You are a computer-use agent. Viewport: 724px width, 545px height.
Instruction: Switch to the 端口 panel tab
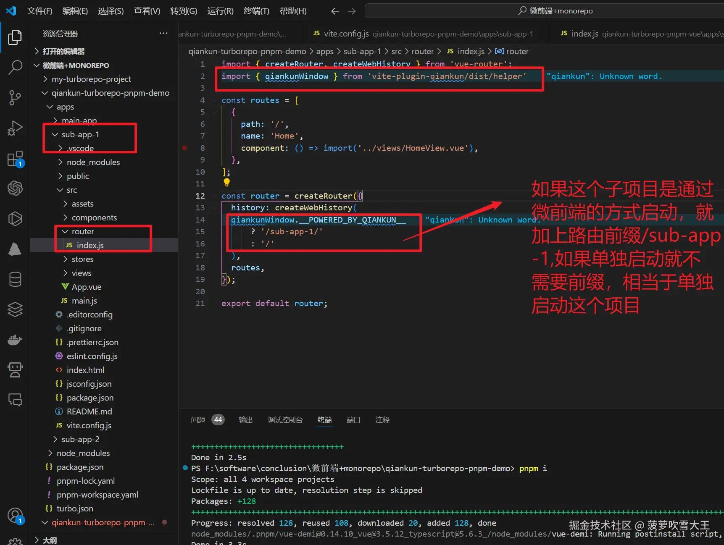353,420
